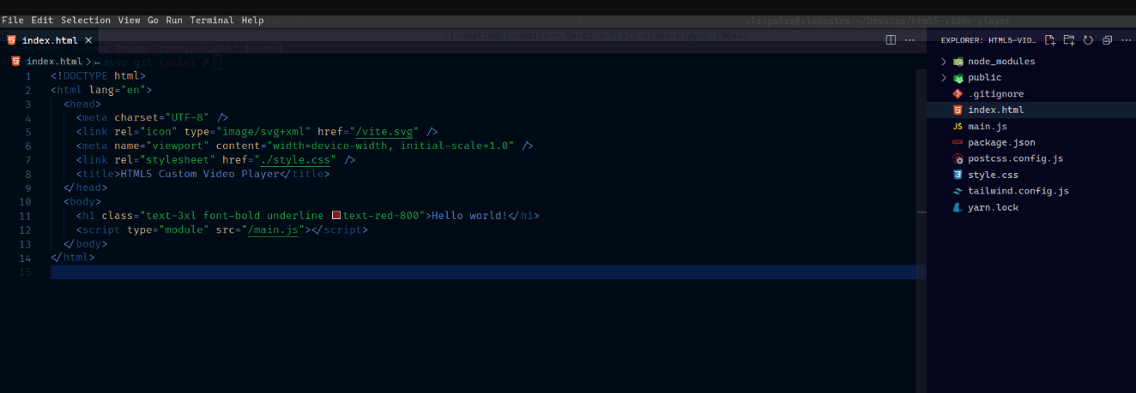Click the HTML5 icon on the index.html tab
This screenshot has width=1136, height=393.
click(x=12, y=40)
